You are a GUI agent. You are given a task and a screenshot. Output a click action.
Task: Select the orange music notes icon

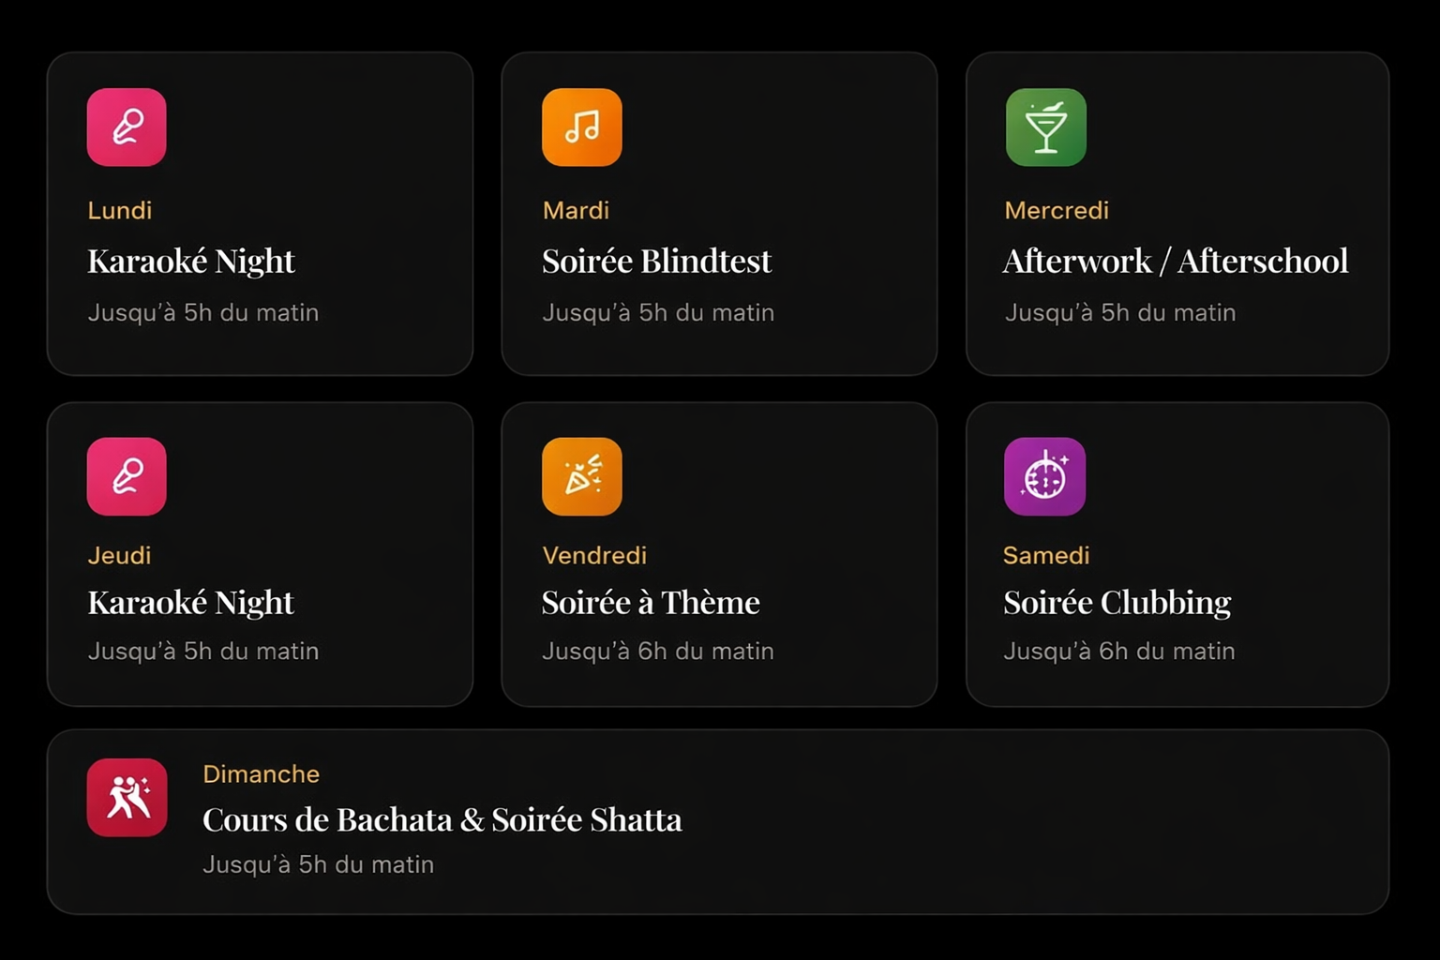point(581,127)
